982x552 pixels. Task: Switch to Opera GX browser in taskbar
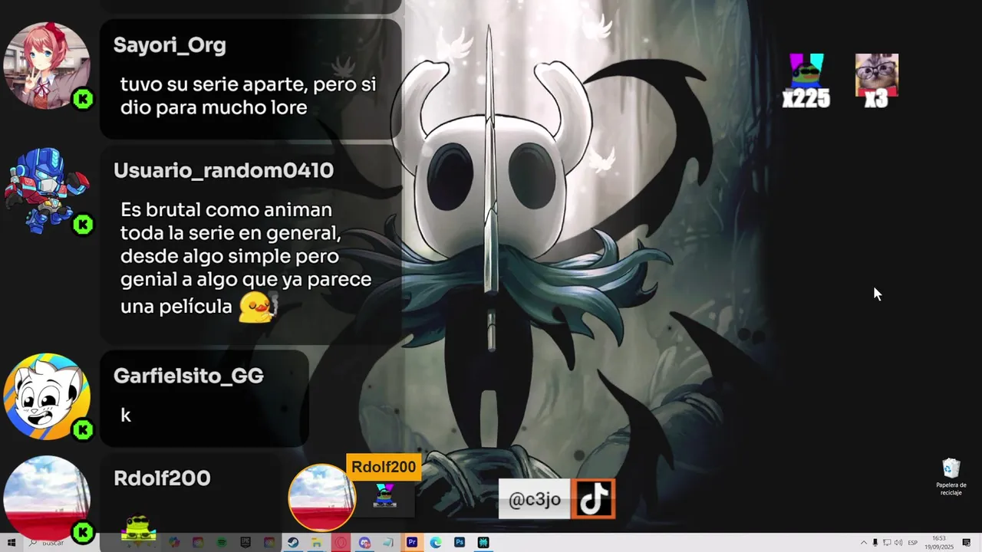pyautogui.click(x=340, y=543)
